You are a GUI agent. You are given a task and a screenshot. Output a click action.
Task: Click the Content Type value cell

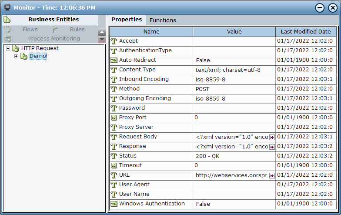234,70
